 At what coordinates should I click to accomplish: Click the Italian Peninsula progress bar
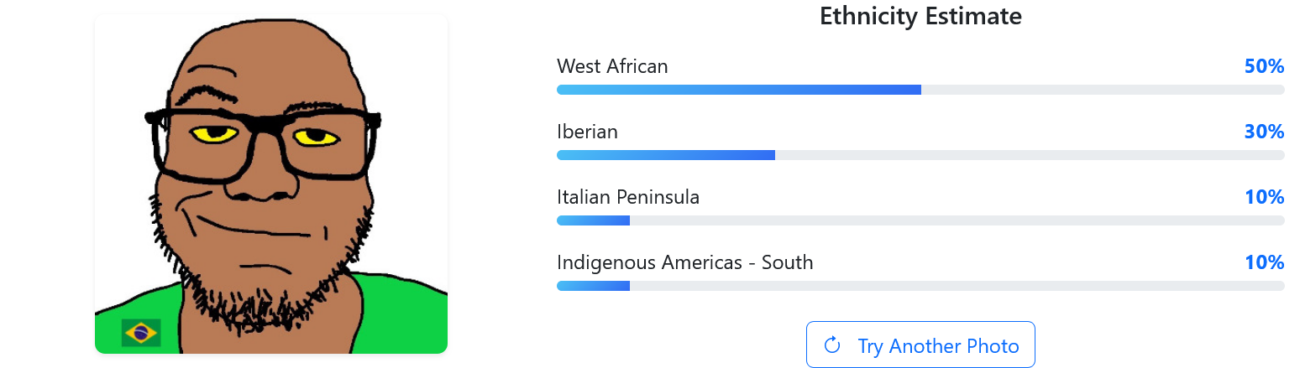(920, 220)
